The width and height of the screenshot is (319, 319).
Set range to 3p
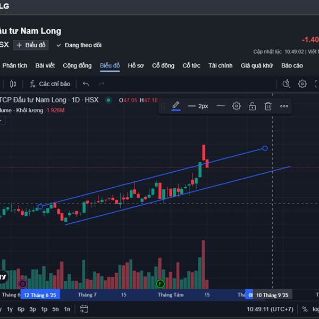[x=32, y=309]
